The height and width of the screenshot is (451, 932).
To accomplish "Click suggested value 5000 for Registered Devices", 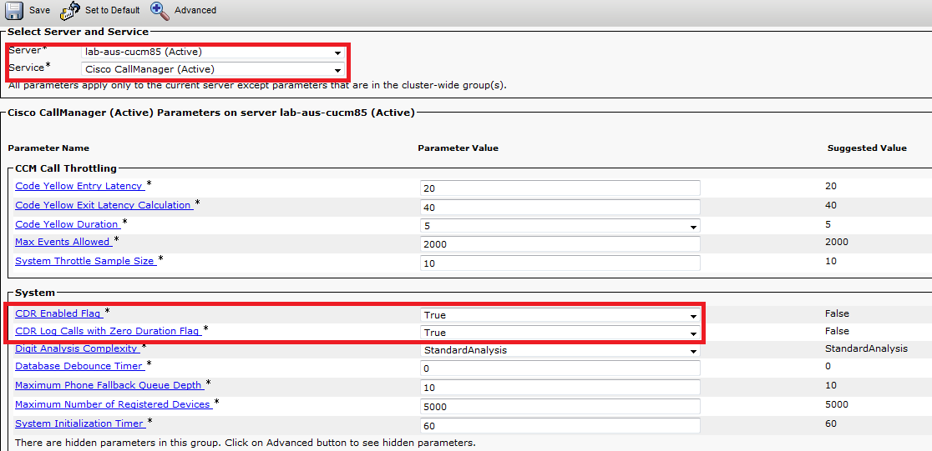I will coord(837,404).
